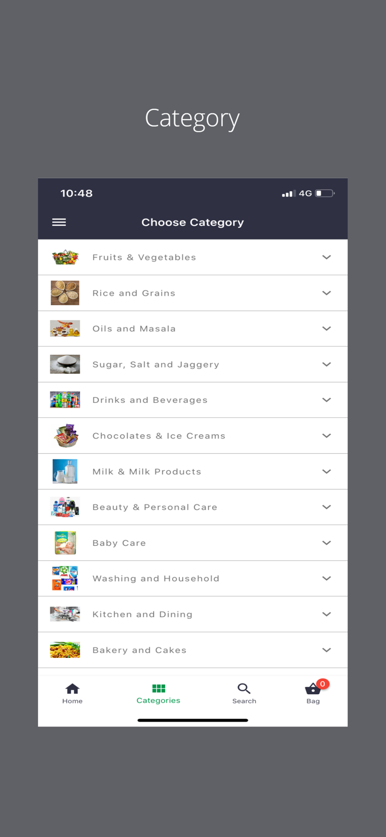Click the Rice and Grains category image
This screenshot has width=386, height=837.
coord(65,292)
